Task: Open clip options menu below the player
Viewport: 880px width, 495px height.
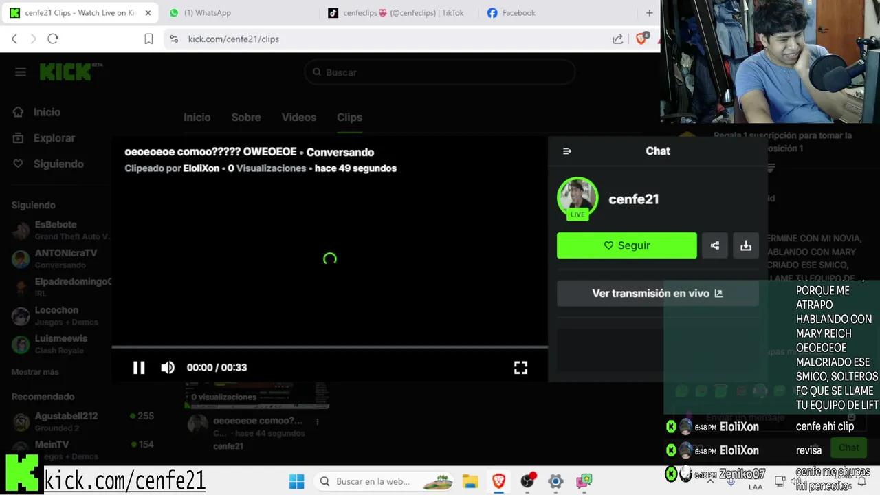Action: [317, 421]
